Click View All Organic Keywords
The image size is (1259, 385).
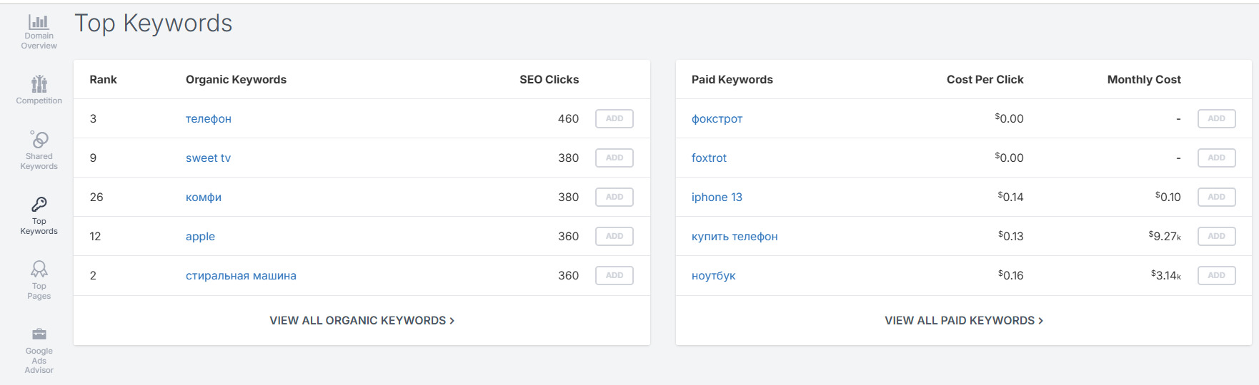tap(362, 321)
